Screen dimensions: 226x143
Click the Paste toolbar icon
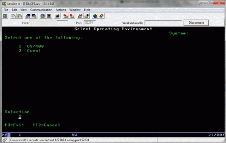tap(20, 16)
